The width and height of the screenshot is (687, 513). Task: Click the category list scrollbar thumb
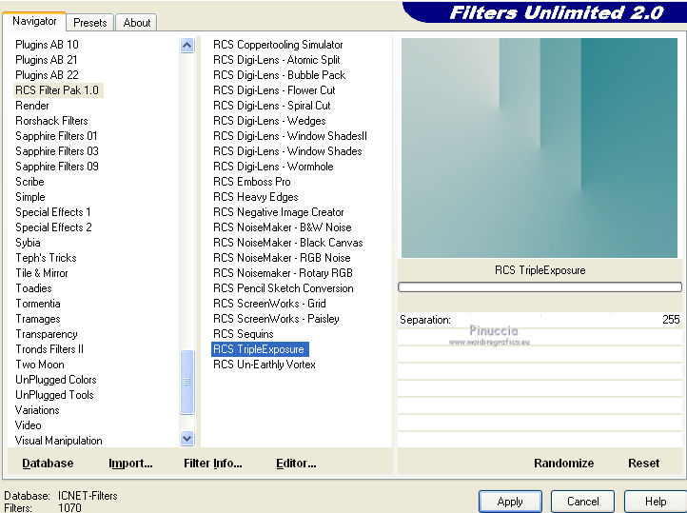click(x=187, y=382)
